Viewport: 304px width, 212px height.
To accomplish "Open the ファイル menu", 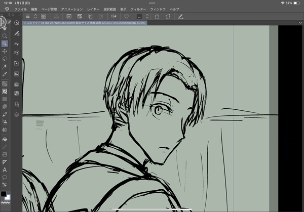I will coord(21,9).
